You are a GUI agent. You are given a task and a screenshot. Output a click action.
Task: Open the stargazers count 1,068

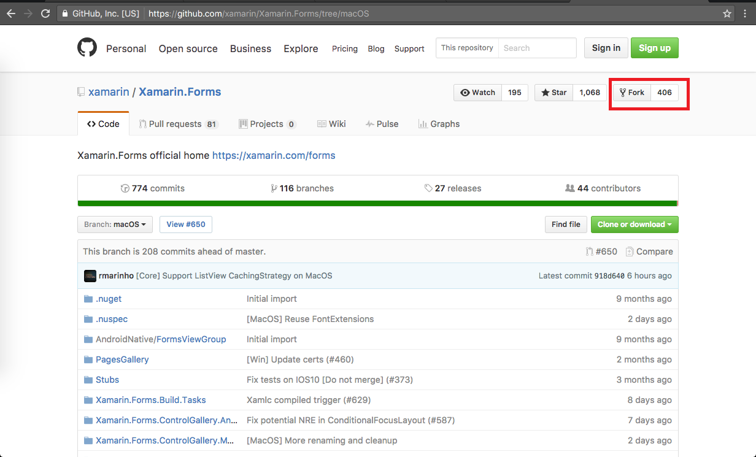tap(590, 93)
